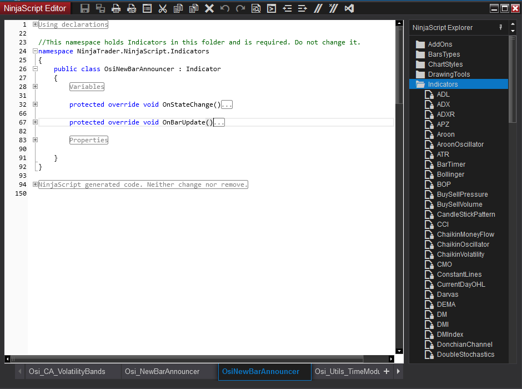Select the Bollinger indicator file
Viewport: 522px width, 389px height.
point(450,174)
